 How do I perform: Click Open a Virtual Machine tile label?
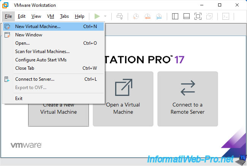(123, 108)
